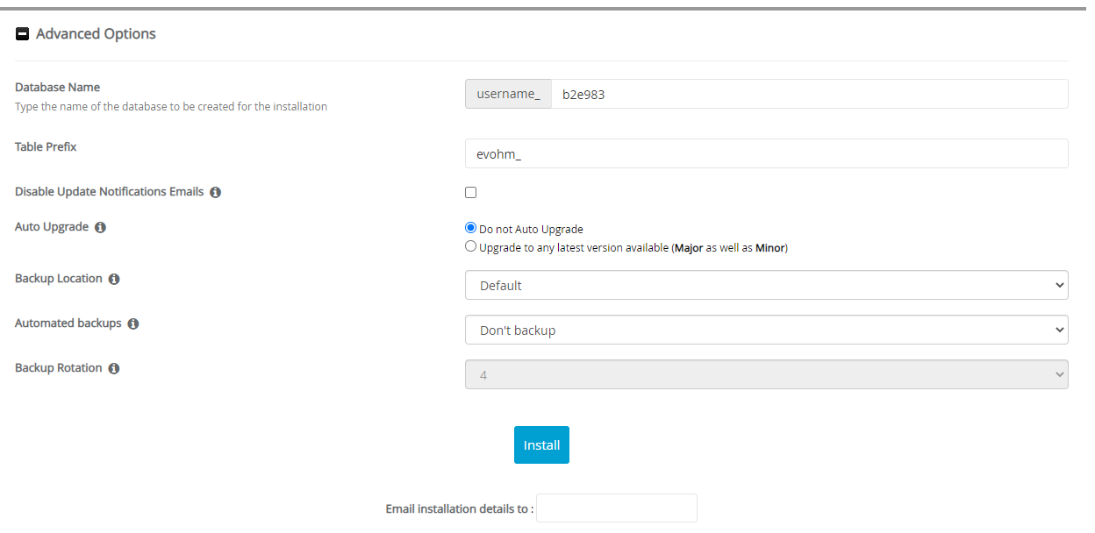
Task: Show info tooltip icon for Backup Location
Action: [114, 279]
